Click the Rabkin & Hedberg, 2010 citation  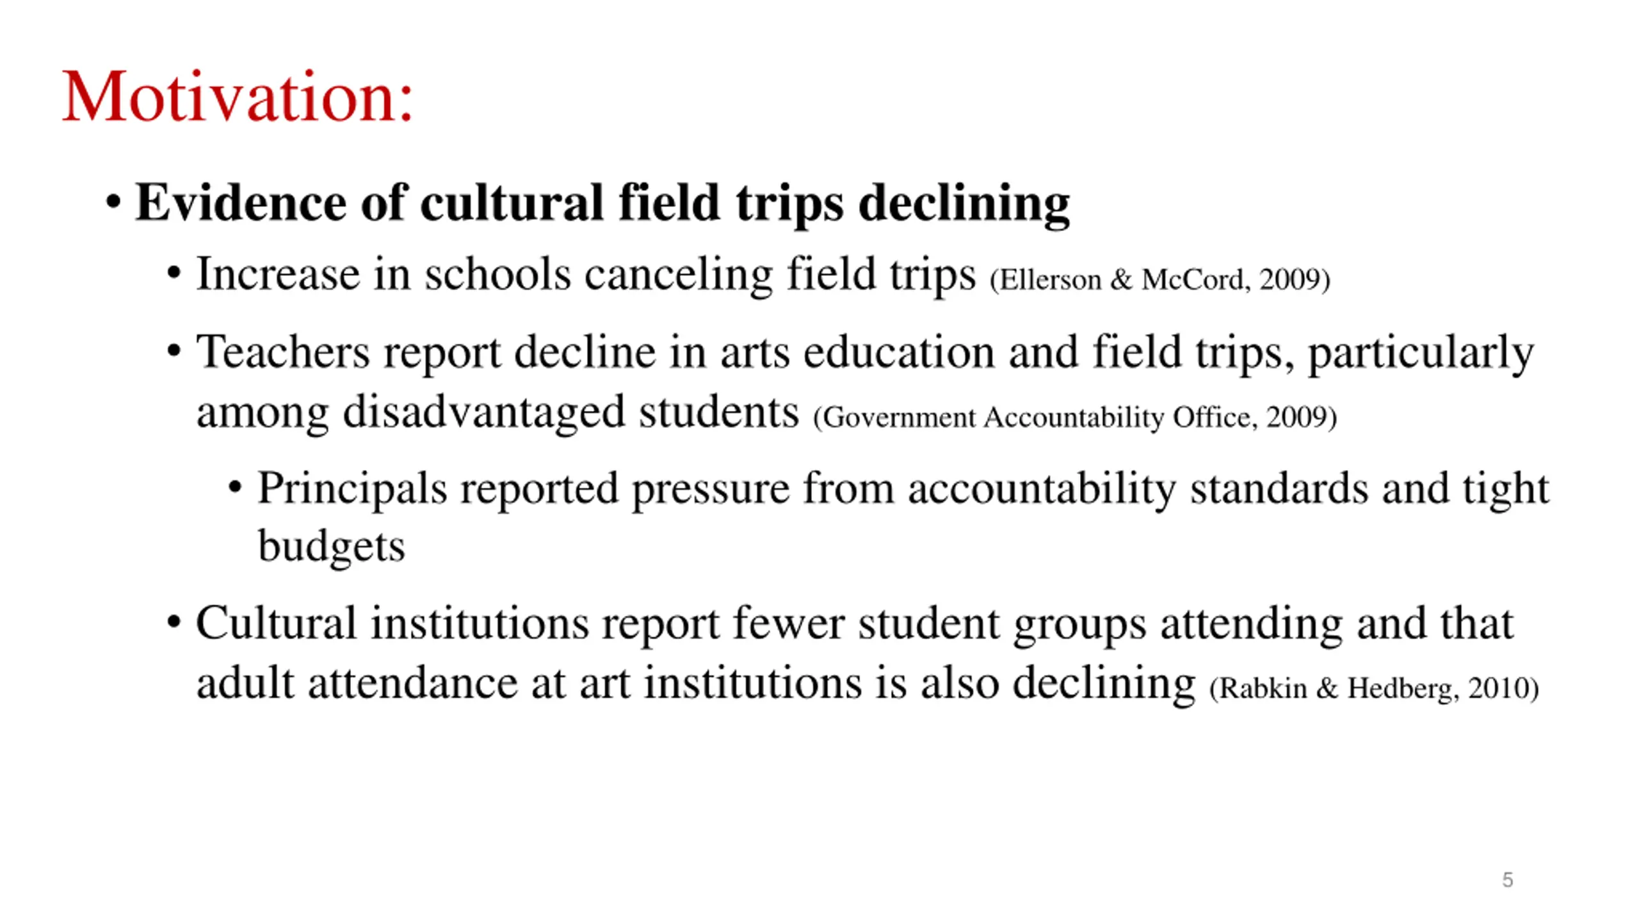[x=1374, y=688]
